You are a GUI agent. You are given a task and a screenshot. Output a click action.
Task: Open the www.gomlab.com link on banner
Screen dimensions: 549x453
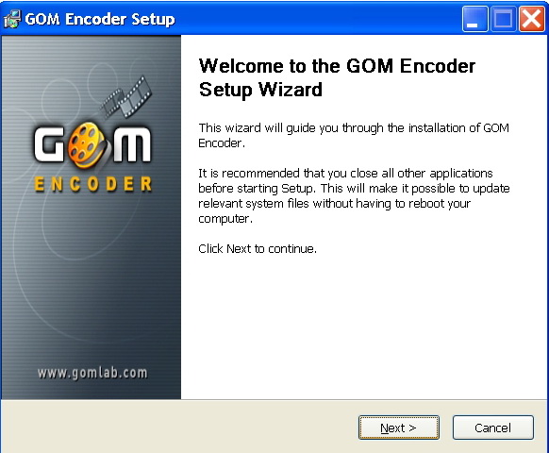(x=92, y=373)
